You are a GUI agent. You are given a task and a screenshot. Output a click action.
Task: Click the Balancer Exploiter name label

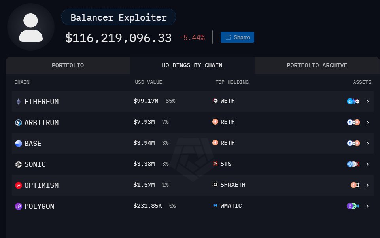click(x=118, y=17)
